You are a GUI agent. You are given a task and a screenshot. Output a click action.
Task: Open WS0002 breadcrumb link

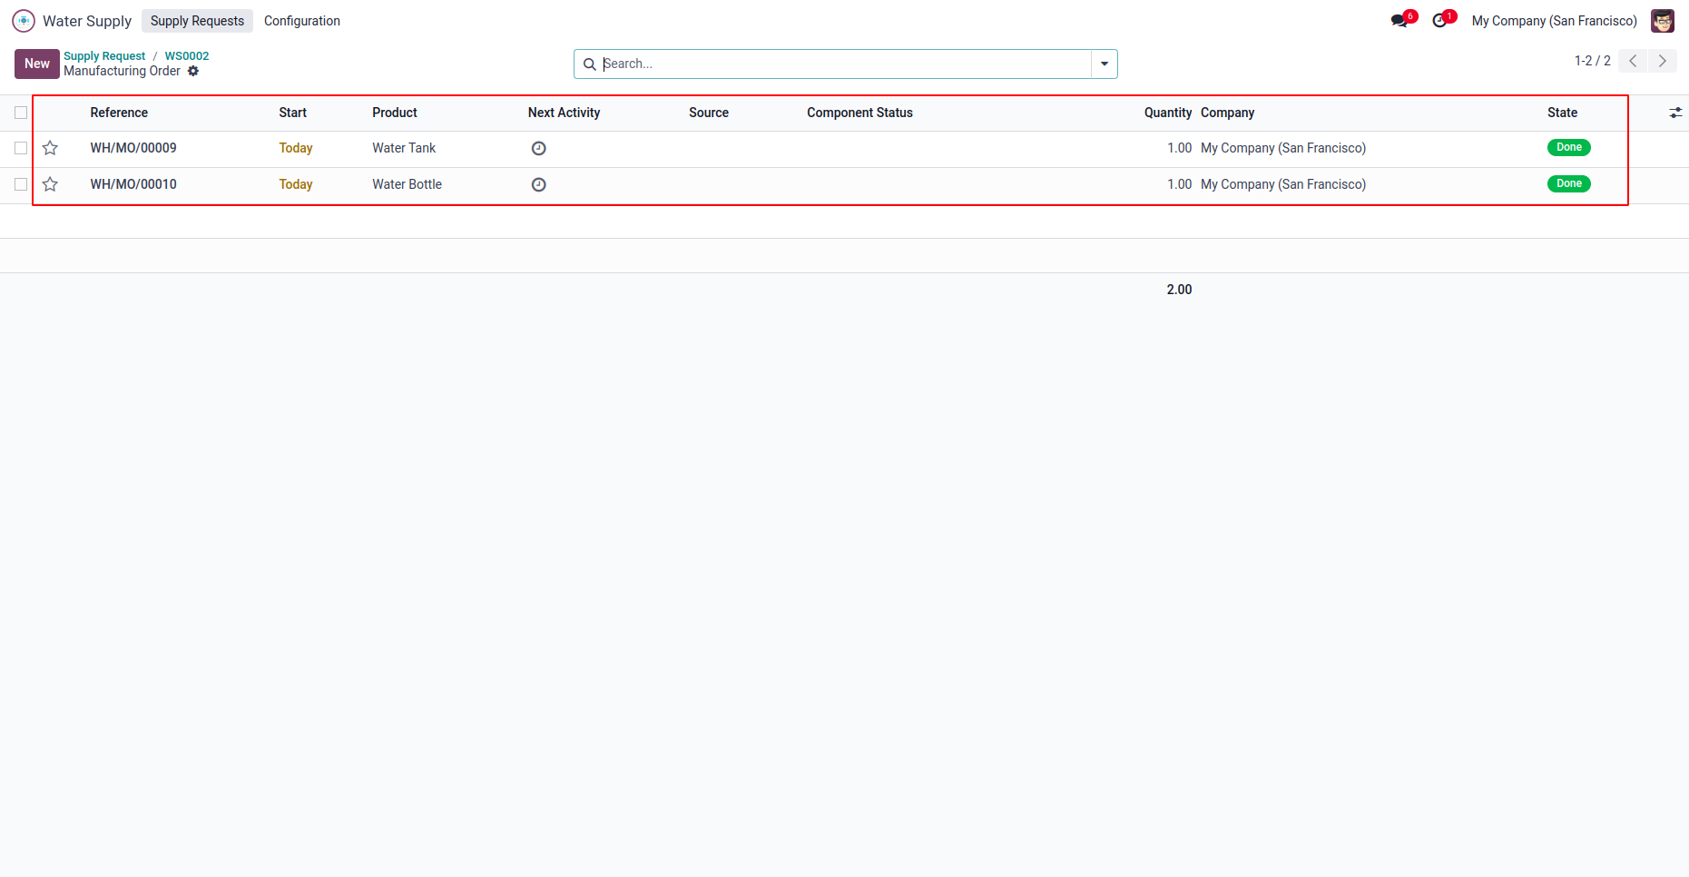tap(187, 56)
